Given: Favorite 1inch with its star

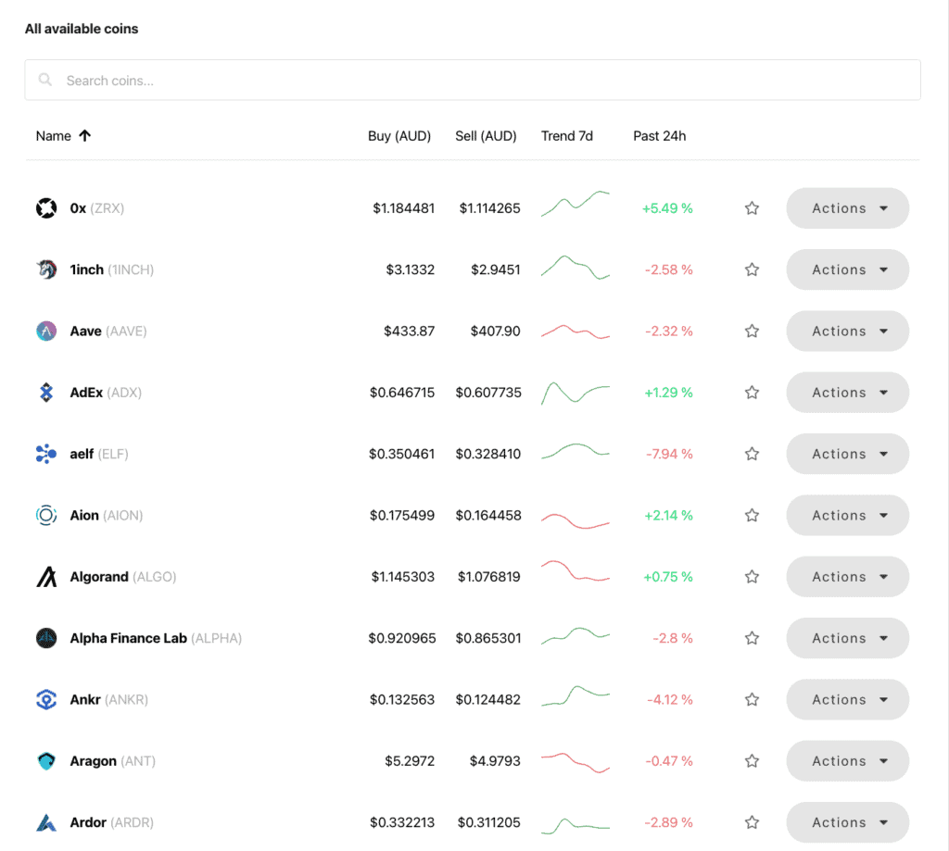Looking at the screenshot, I should click(752, 269).
